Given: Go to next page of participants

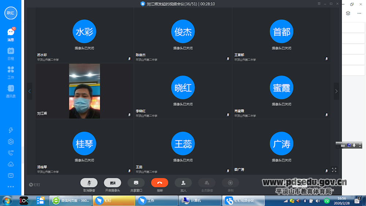Looking at the screenshot, I should pos(336,91).
